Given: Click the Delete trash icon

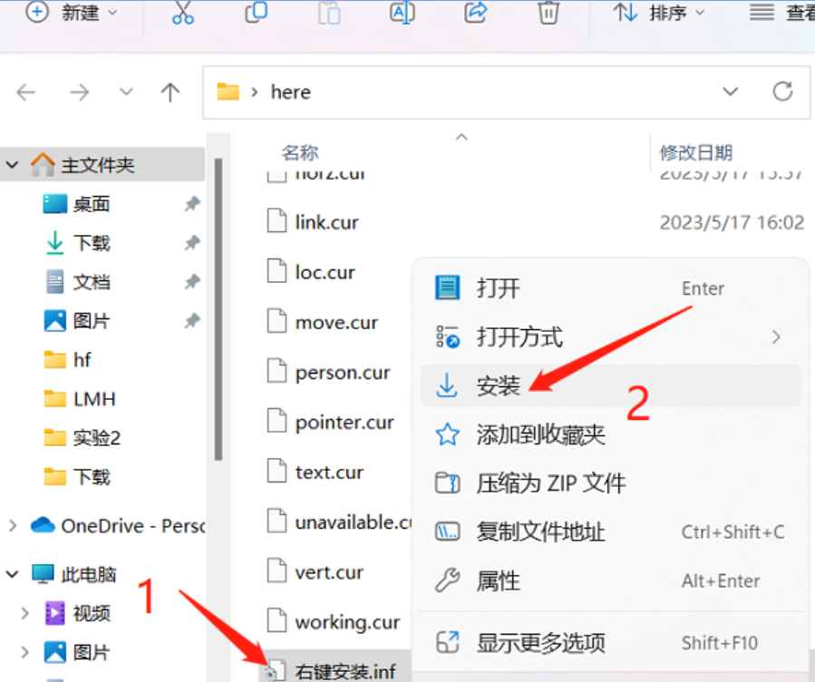Looking at the screenshot, I should coord(548,13).
